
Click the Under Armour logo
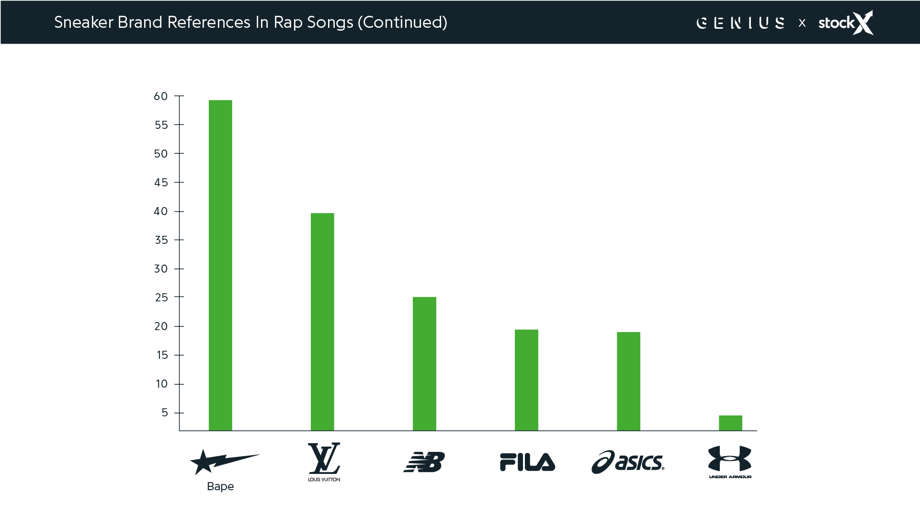point(730,461)
